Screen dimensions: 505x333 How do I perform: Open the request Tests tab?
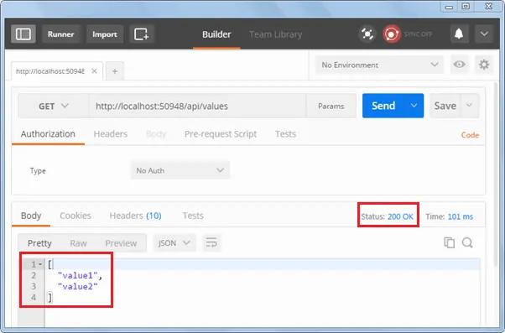pos(285,134)
